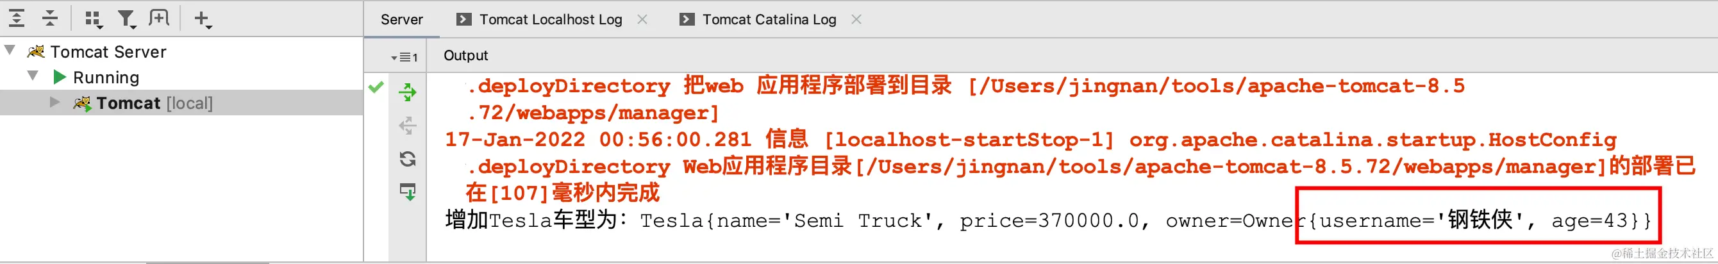Click the Expand All icon in Services toolbar
Screen dimensions: 1718x264
point(17,18)
